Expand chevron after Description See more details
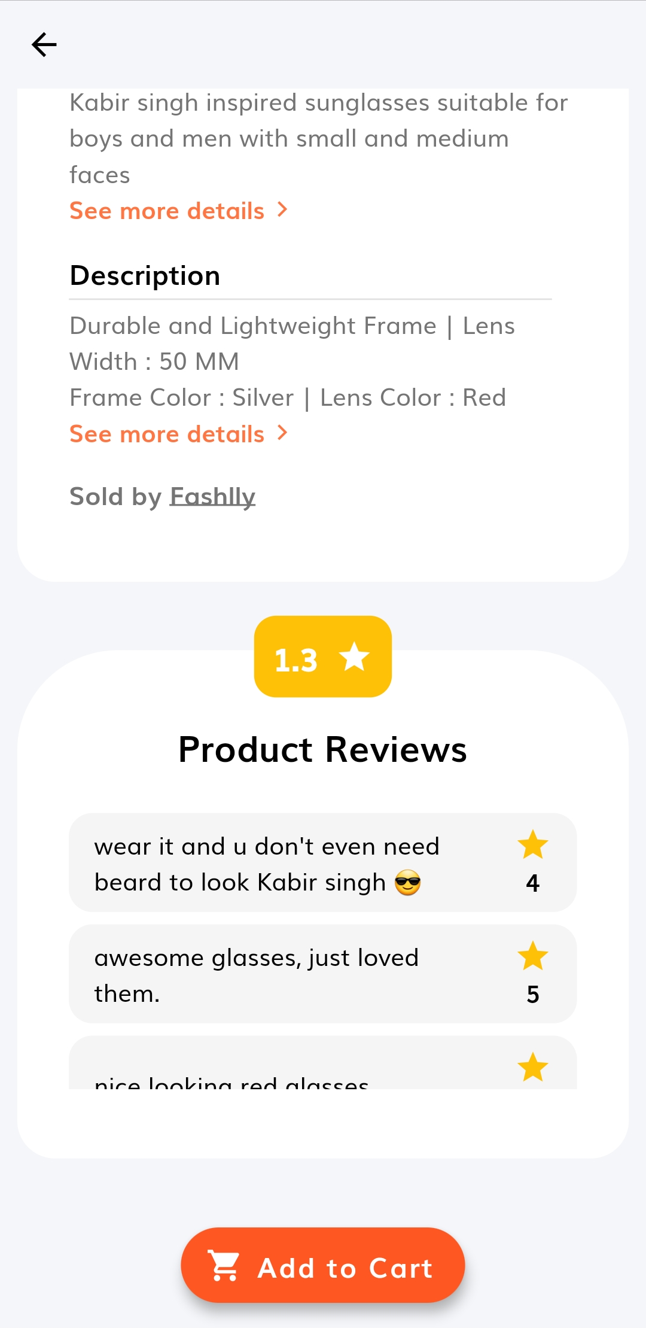The height and width of the screenshot is (1328, 646). tap(282, 433)
